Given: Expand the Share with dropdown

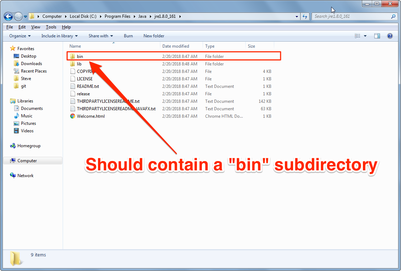Looking at the screenshot, I should pyautogui.click(x=100, y=36).
